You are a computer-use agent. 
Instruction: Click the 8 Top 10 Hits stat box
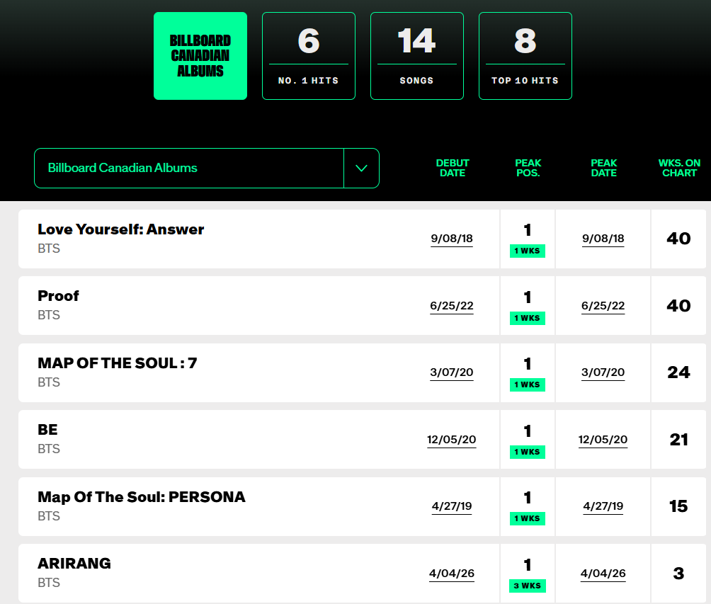click(x=525, y=56)
